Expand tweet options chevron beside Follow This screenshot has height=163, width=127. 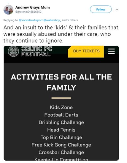click(x=117, y=9)
